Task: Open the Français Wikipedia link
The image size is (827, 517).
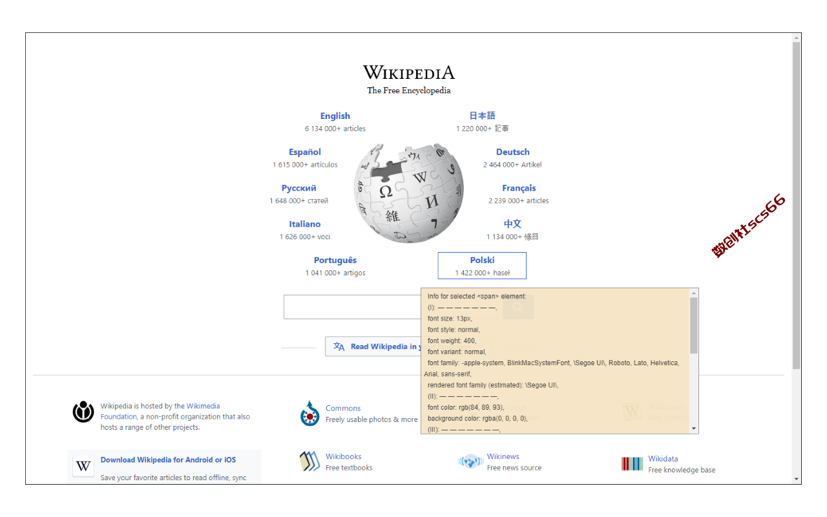Action: [519, 189]
